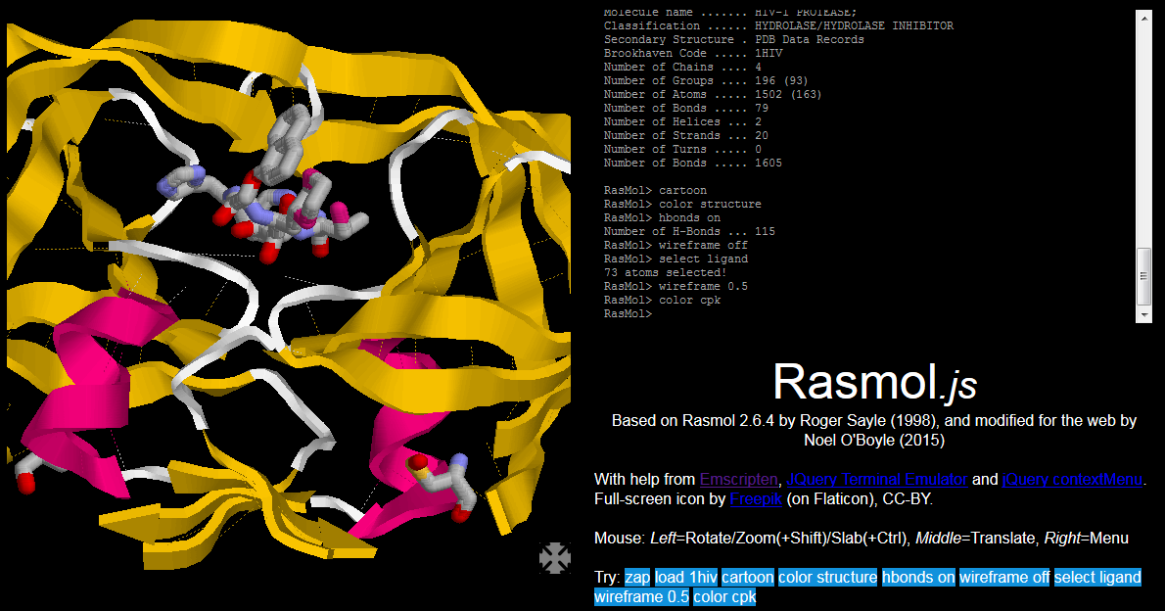Viewport: 1165px width, 611px height.
Task: Turn wireframe off using the command shortcut
Action: [1004, 578]
